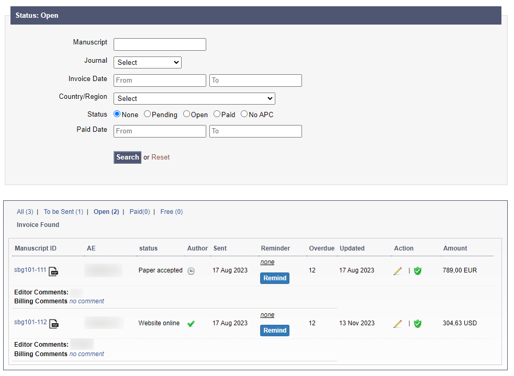Click pencil edit icon for sbg101-111
The image size is (514, 376).
tap(398, 271)
